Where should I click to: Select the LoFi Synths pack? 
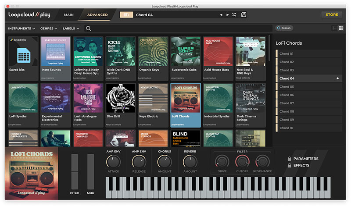tap(23, 105)
